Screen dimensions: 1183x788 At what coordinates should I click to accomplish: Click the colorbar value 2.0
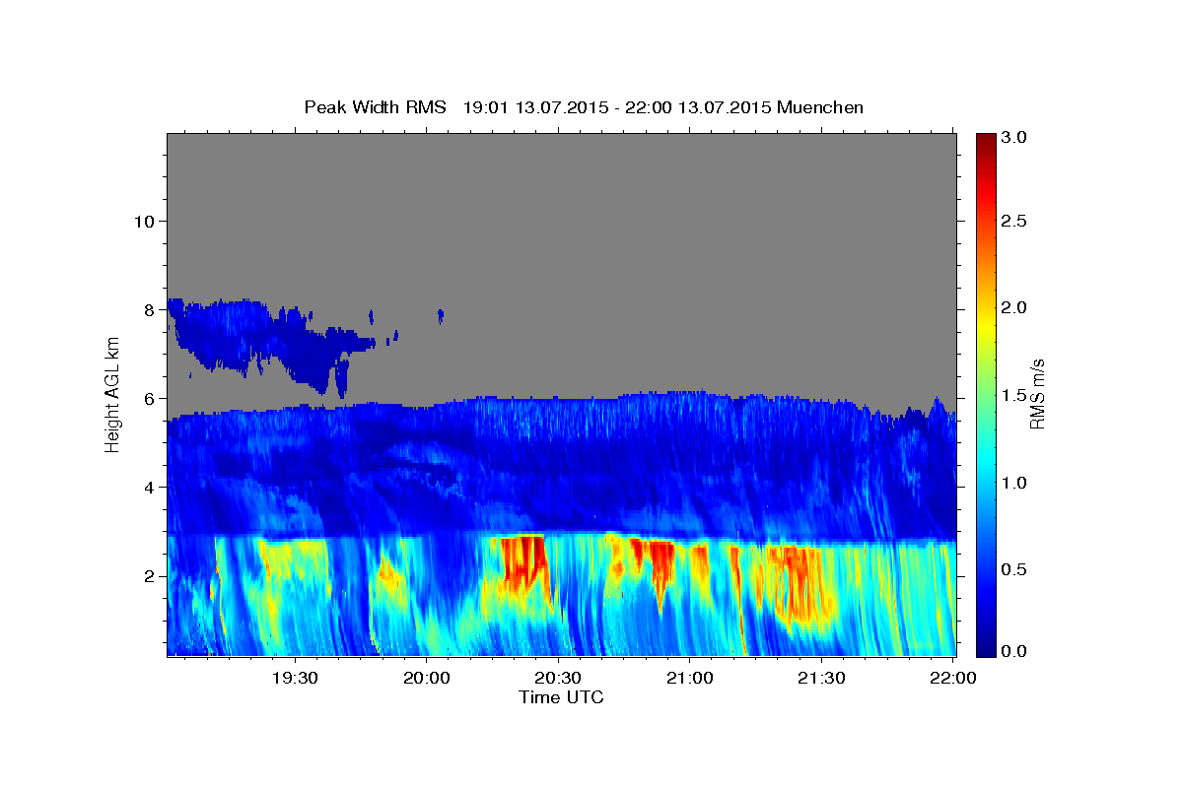click(1013, 307)
